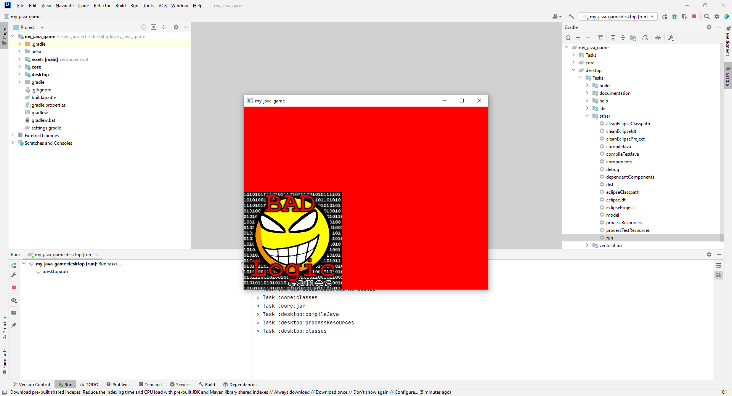
Task: Collapse all nodes in Gradle panel
Action: [623, 38]
